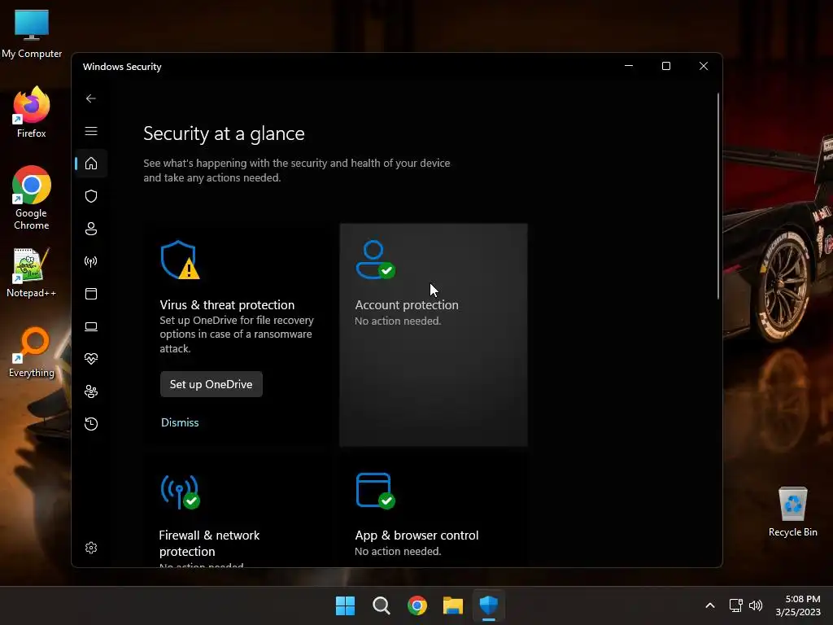Open App & browser control heading
833x625 pixels.
[416, 535]
